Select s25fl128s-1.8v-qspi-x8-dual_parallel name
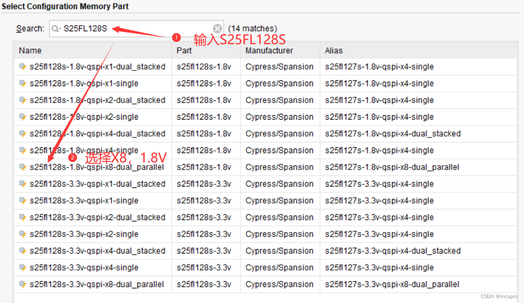The width and height of the screenshot is (524, 303). [97, 167]
